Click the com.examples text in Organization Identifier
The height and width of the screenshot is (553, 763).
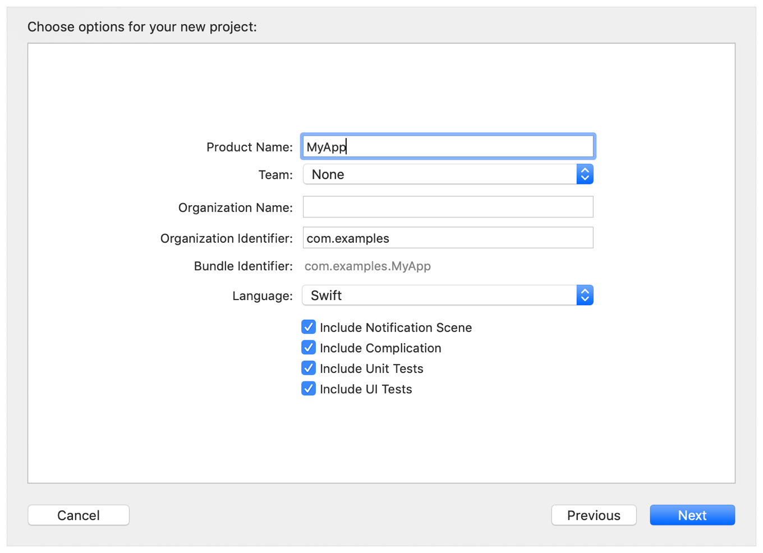click(348, 238)
